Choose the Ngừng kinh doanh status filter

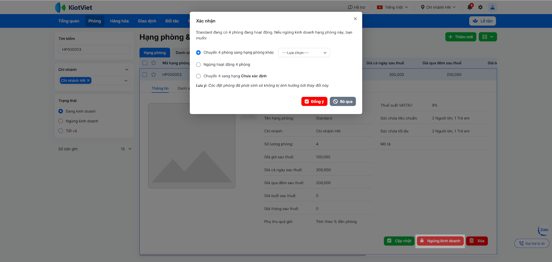61,121
